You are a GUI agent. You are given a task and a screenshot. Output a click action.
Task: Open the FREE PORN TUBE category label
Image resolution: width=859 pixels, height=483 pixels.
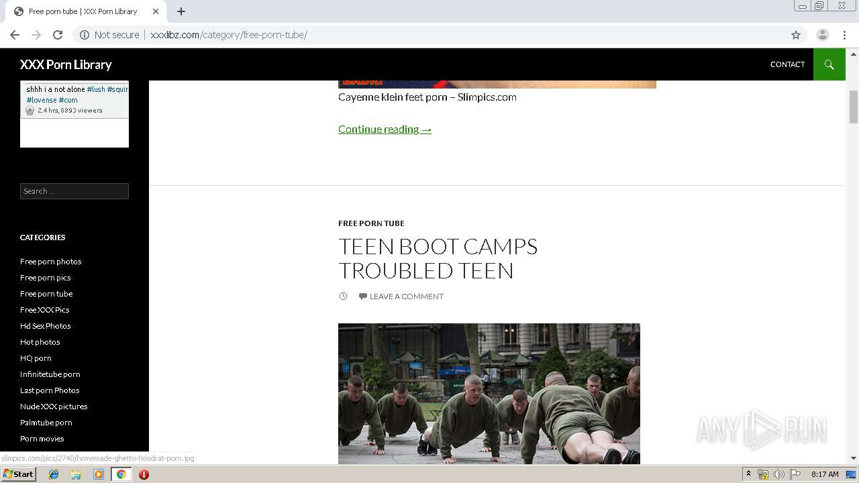tap(371, 223)
